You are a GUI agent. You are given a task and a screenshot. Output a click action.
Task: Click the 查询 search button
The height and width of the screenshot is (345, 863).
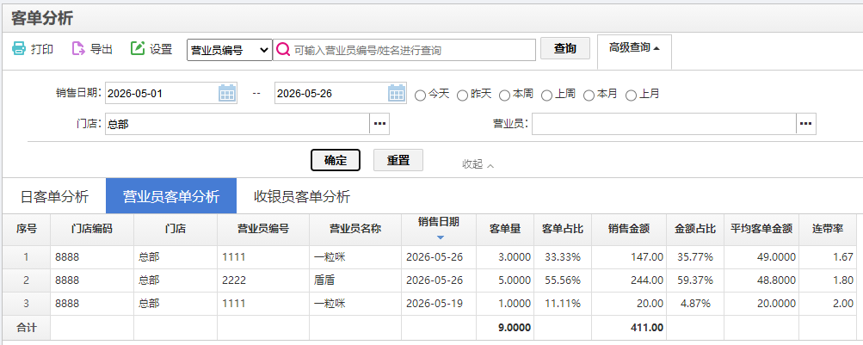(564, 48)
